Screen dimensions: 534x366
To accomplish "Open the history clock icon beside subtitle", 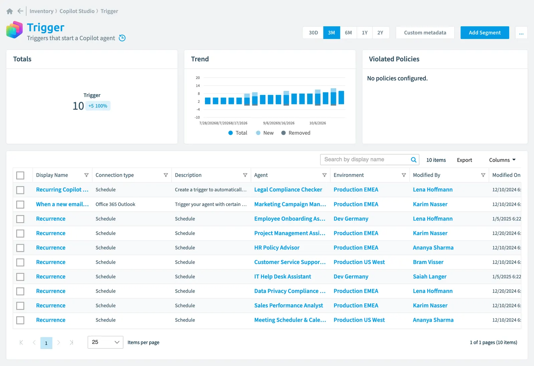I will (122, 38).
